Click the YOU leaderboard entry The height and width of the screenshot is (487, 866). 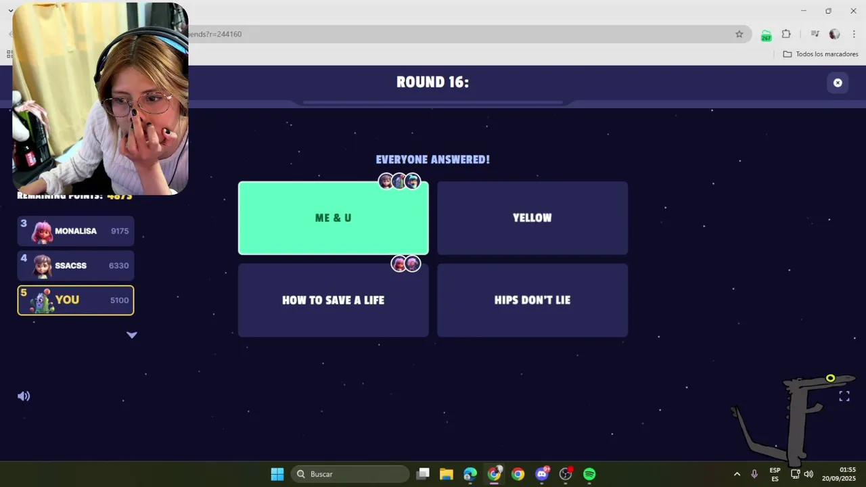click(x=76, y=300)
